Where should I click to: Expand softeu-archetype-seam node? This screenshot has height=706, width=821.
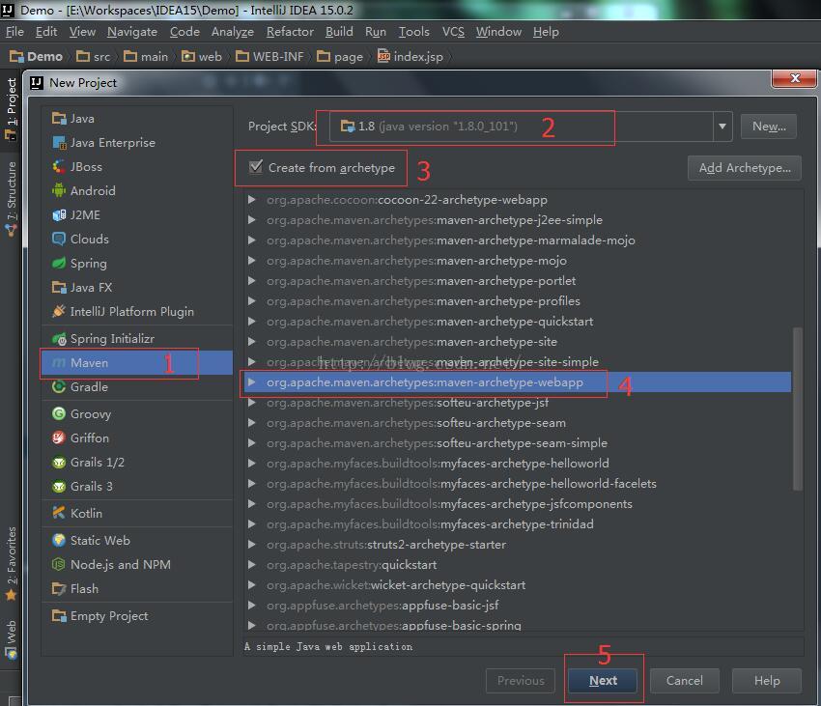[252, 423]
